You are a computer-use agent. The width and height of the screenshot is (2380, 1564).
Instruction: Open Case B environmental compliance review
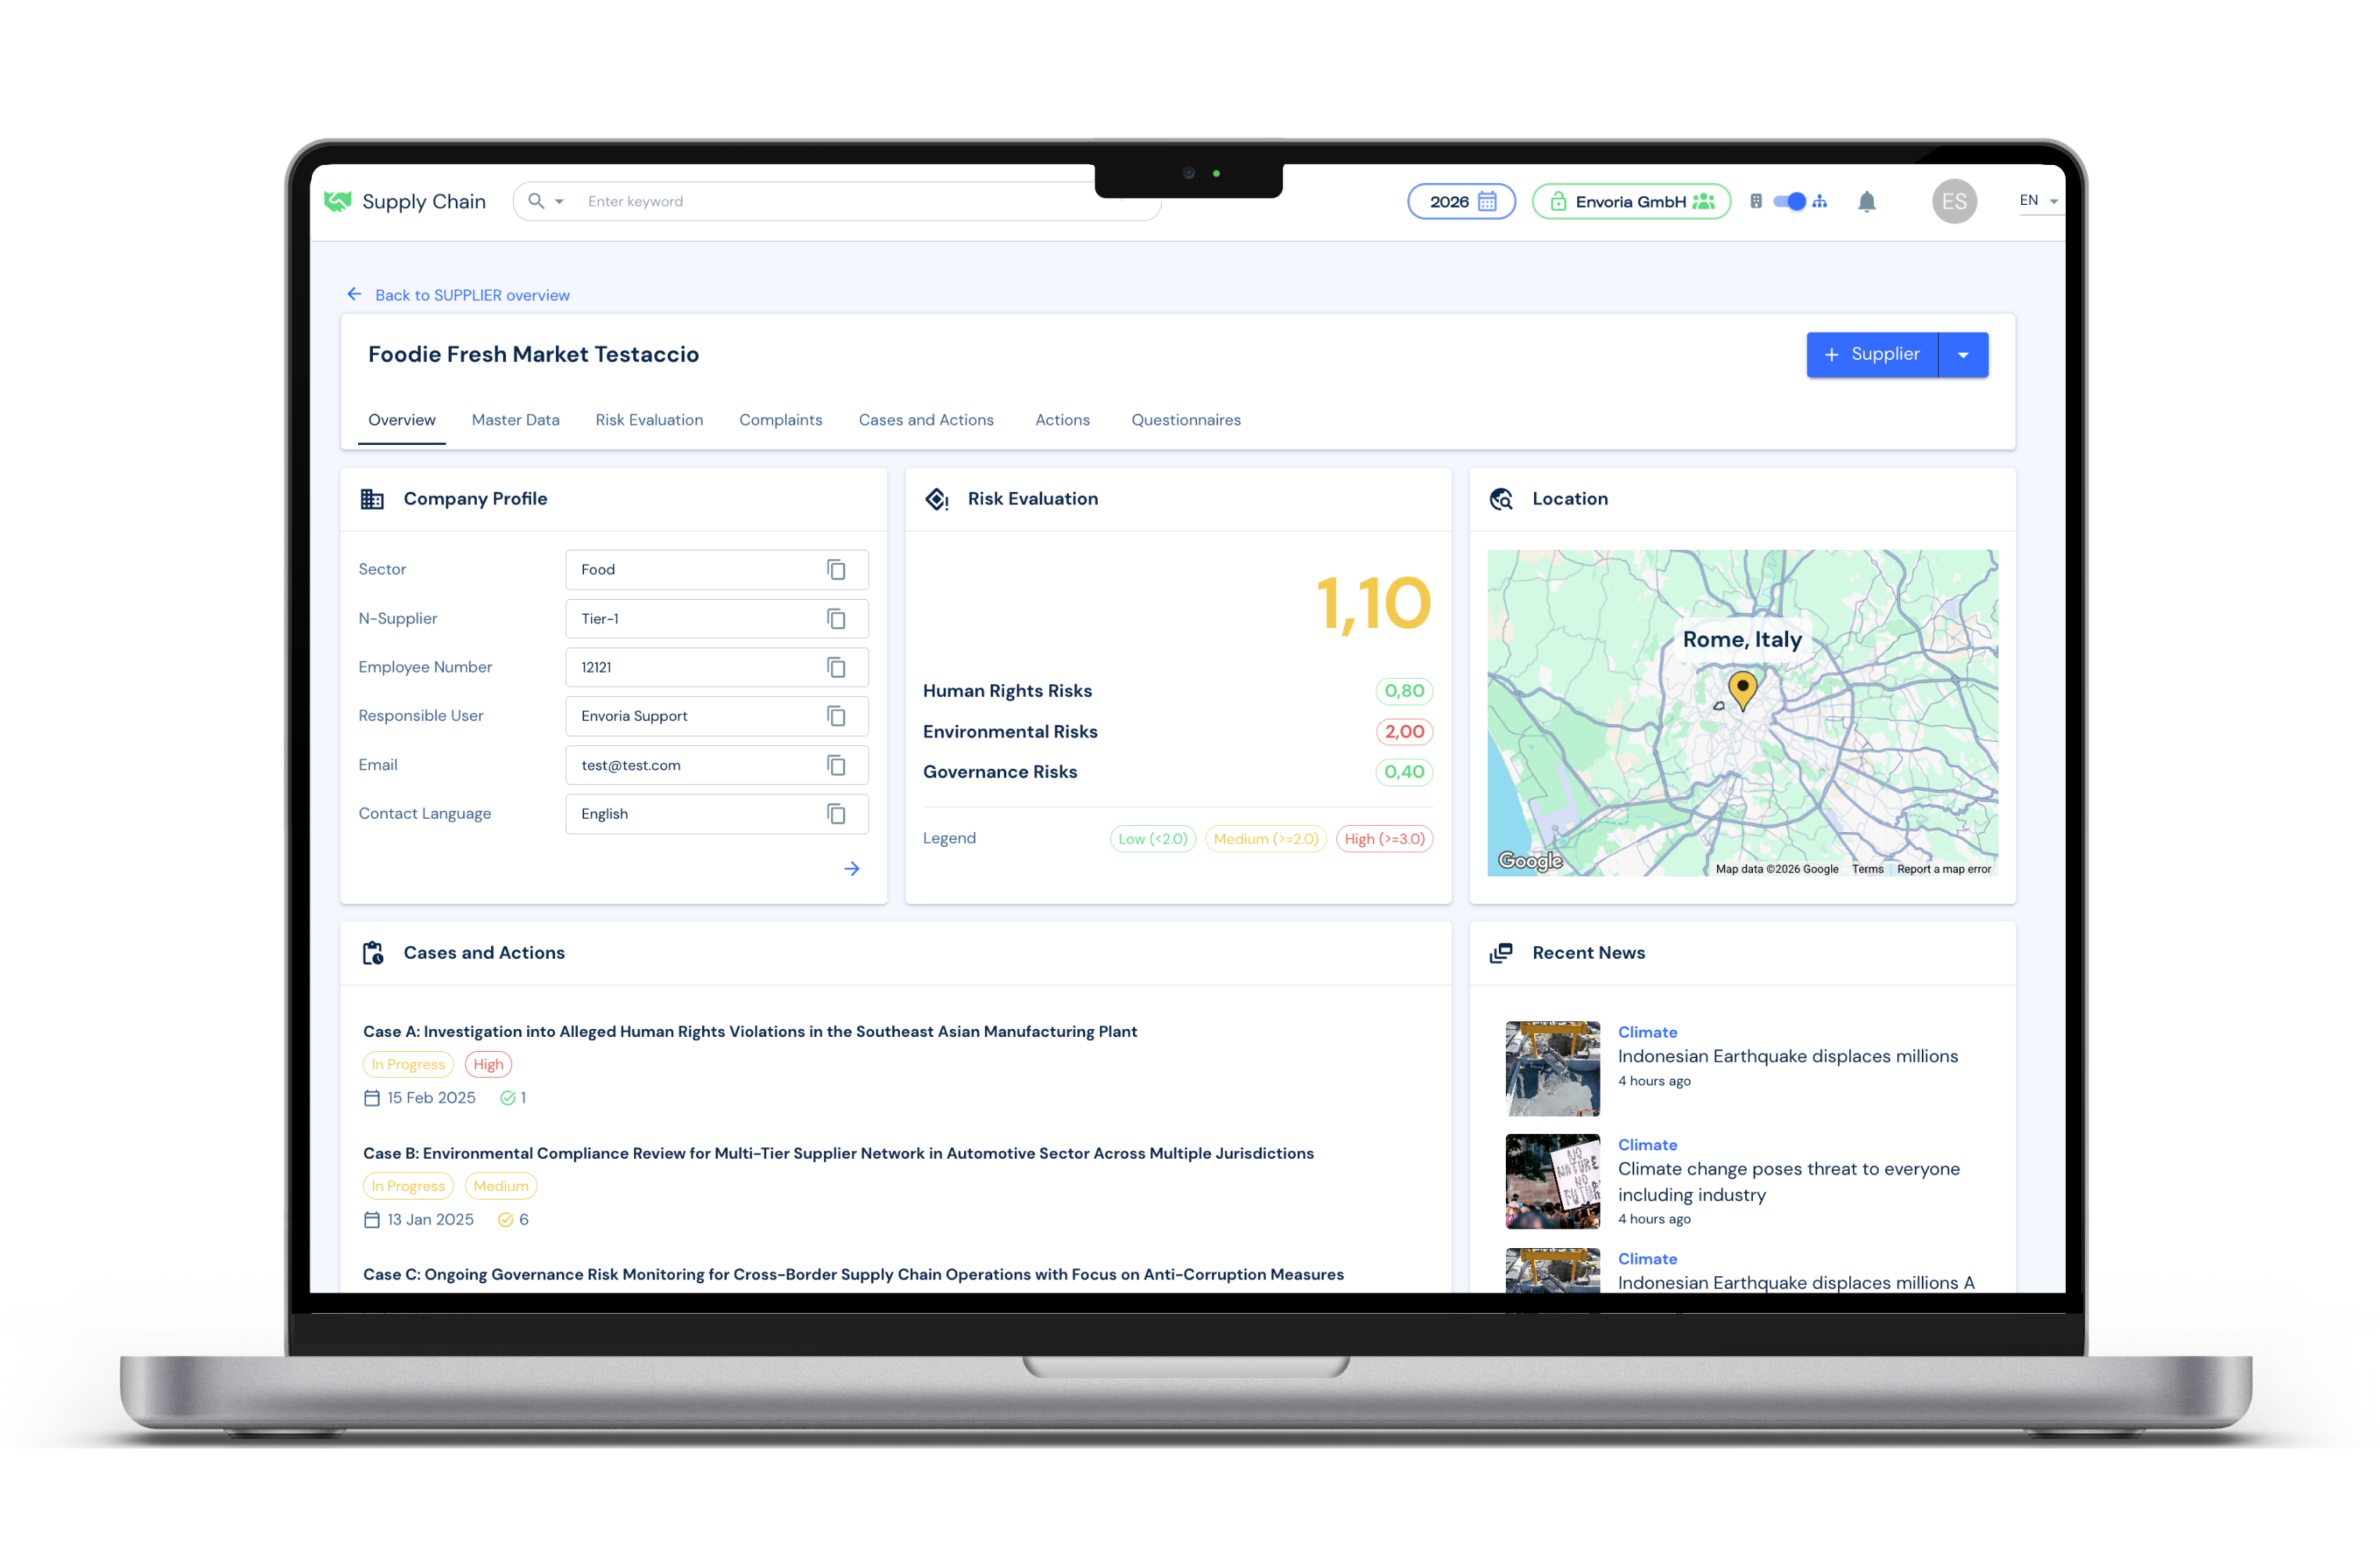coord(838,1153)
